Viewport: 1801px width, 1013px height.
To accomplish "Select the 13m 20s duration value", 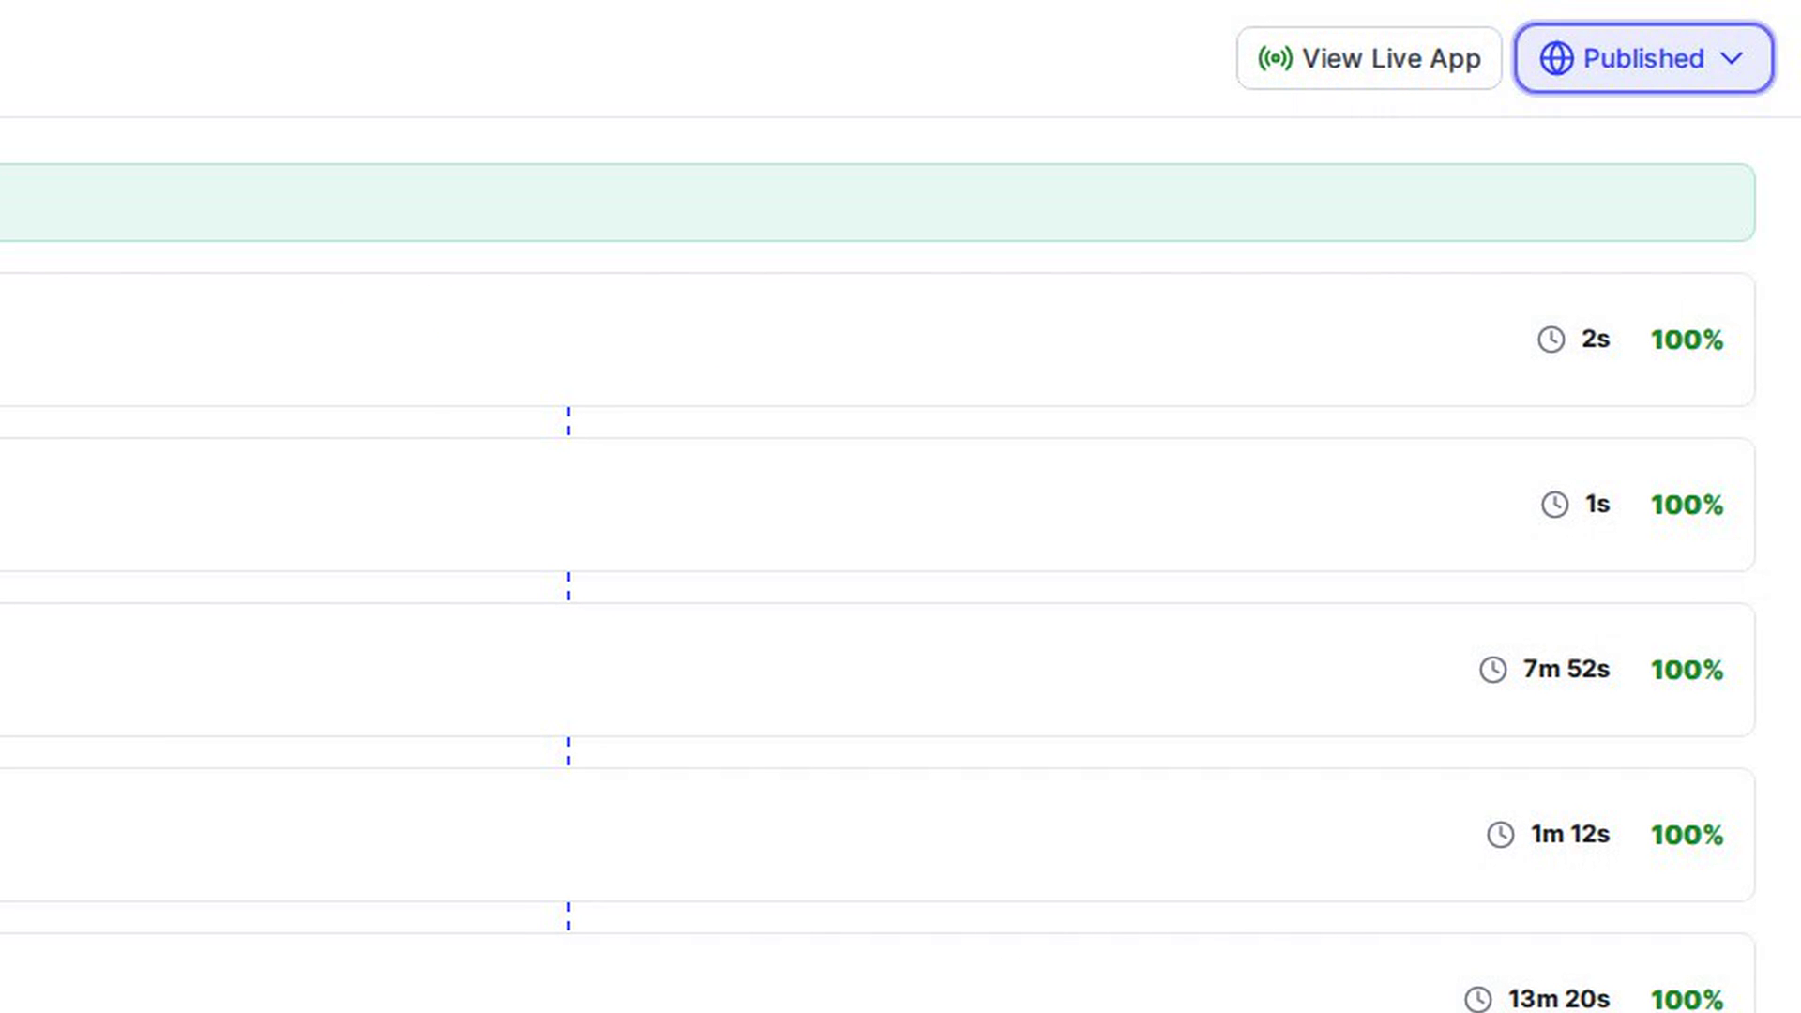I will click(x=1559, y=999).
